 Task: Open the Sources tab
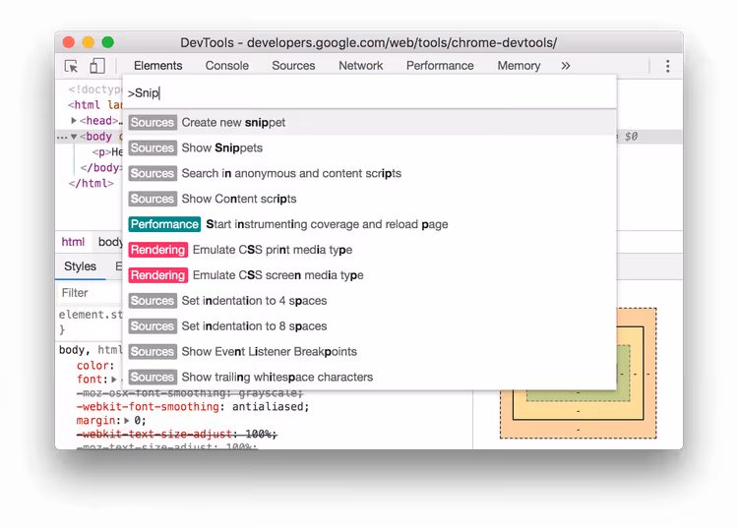pyautogui.click(x=293, y=66)
